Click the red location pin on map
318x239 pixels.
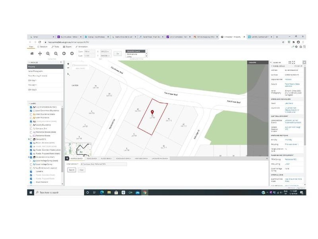coord(153,113)
